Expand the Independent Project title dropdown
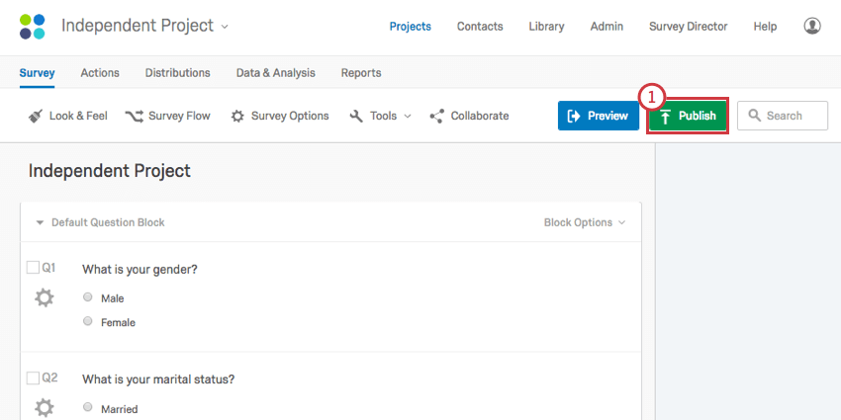841x420 pixels. tap(225, 27)
